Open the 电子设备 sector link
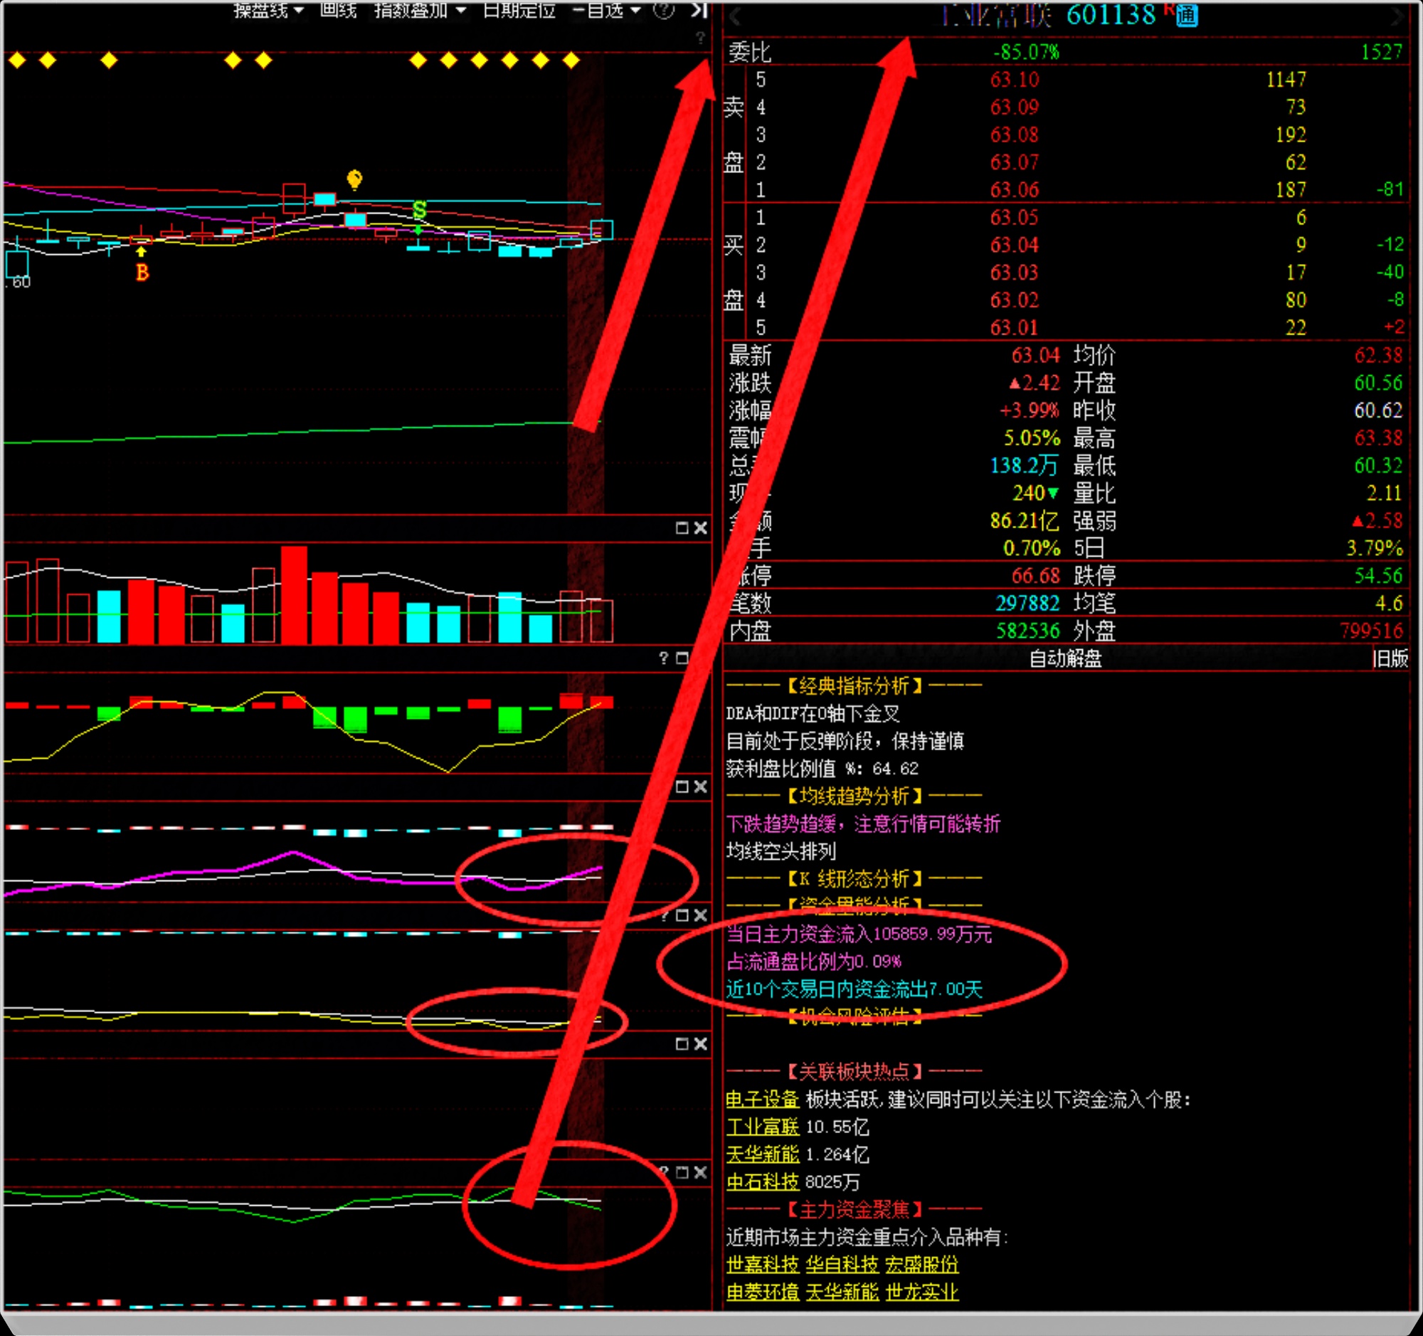This screenshot has height=1336, width=1423. pyautogui.click(x=762, y=1099)
